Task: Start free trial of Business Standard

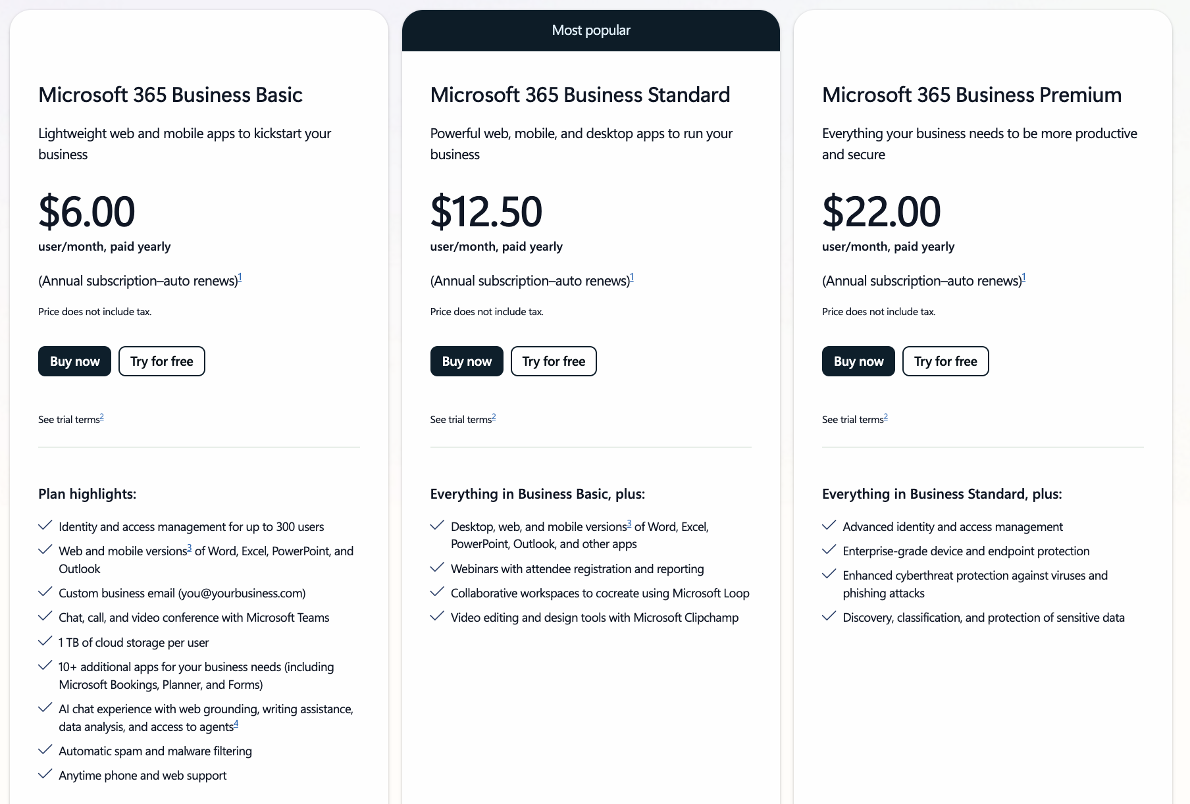Action: coord(554,361)
